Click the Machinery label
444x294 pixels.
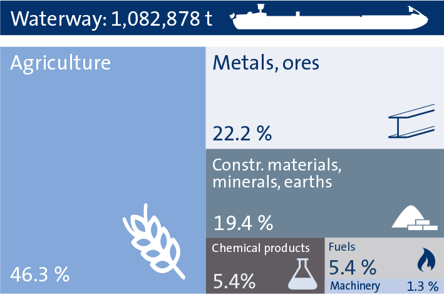(355, 286)
